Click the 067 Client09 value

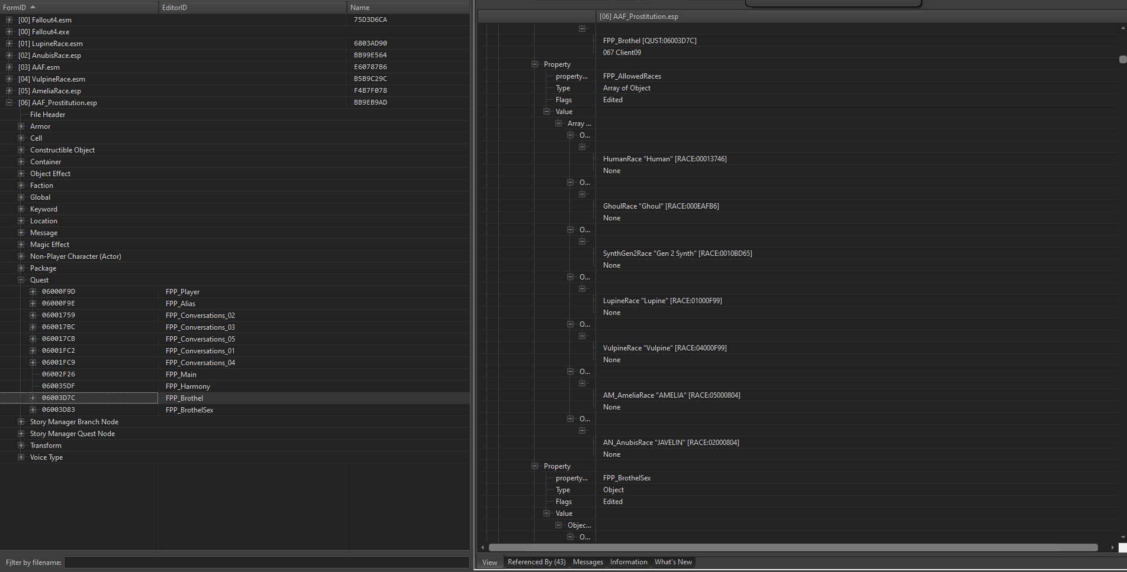(x=622, y=53)
